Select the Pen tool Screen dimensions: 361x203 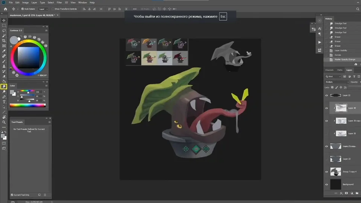point(4,97)
